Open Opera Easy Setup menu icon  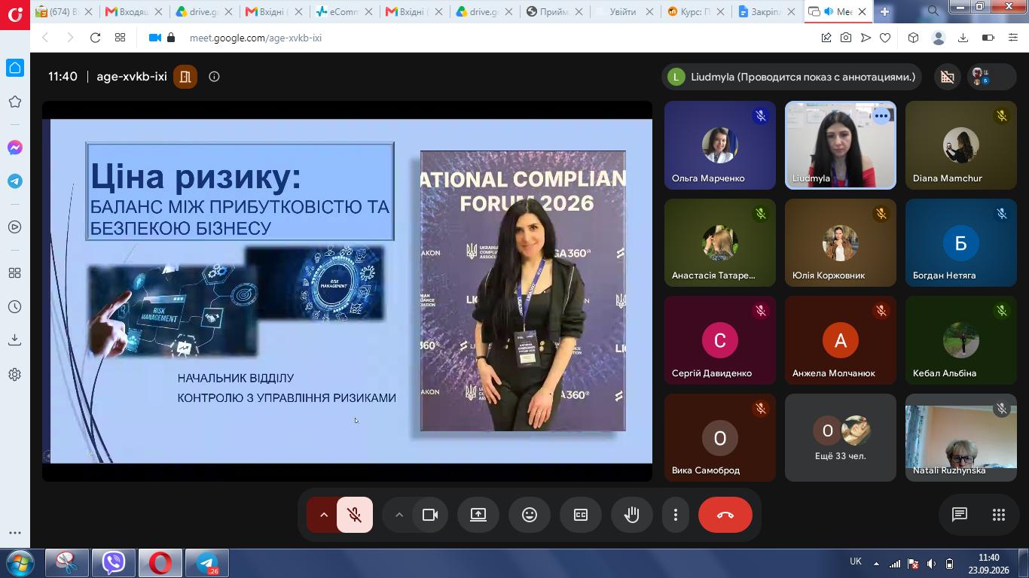point(1013,38)
